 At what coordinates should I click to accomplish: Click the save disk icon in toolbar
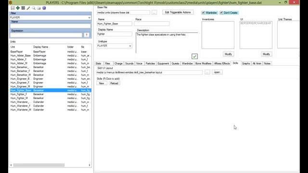[x=13, y=8]
